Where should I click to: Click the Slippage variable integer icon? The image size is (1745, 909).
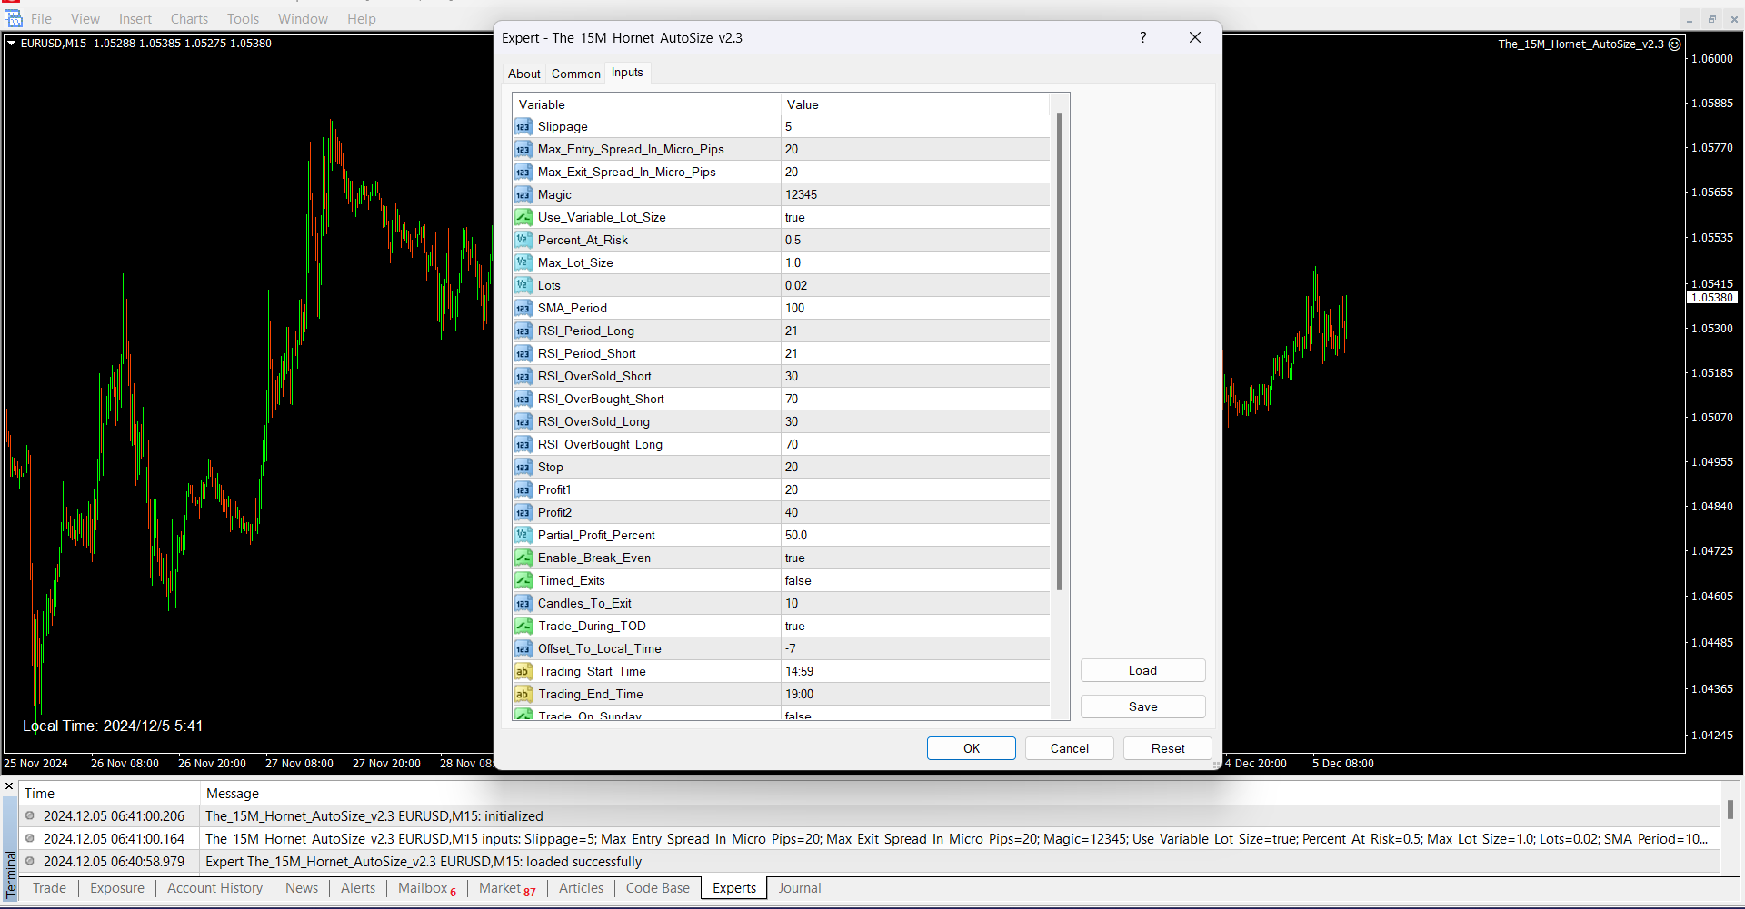point(523,127)
